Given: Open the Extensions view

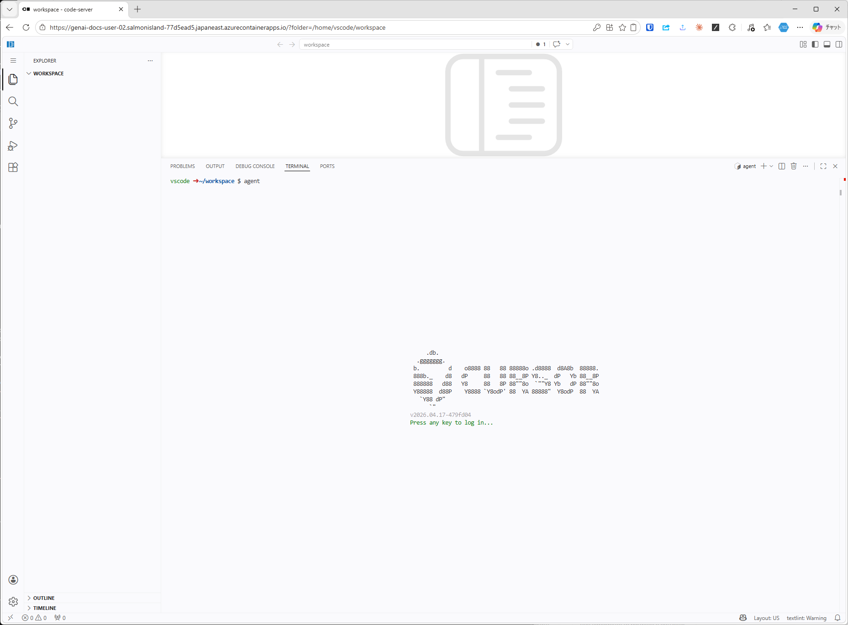Looking at the screenshot, I should coord(13,168).
